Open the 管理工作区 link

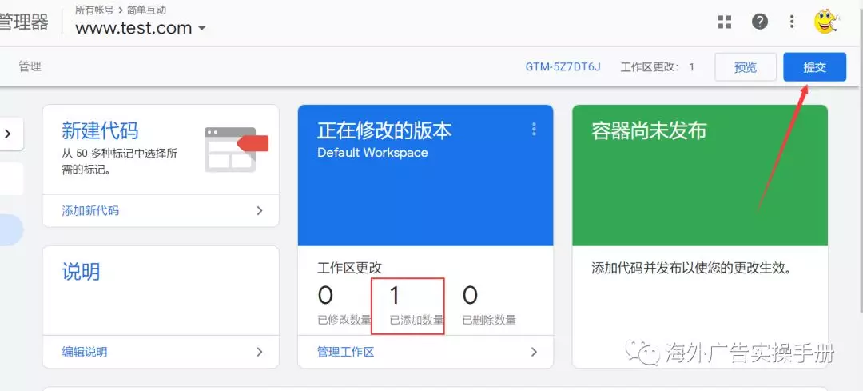(345, 352)
